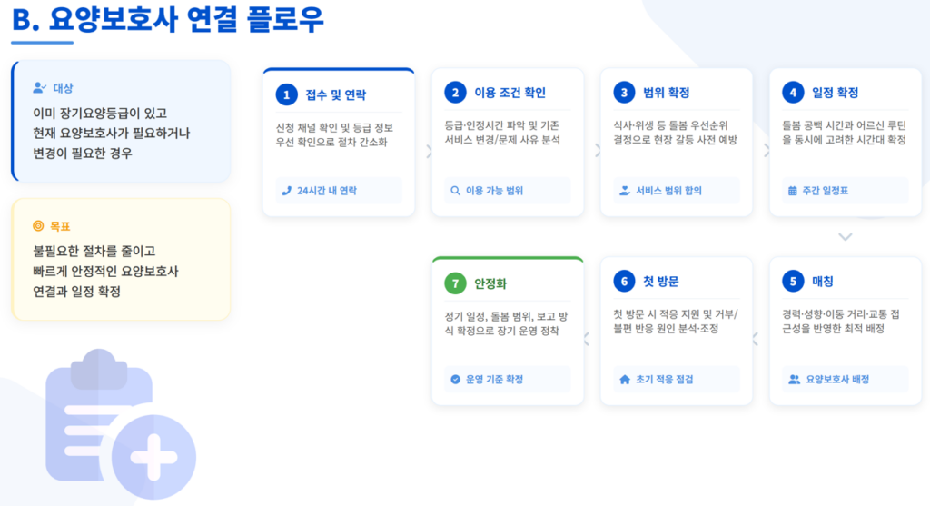This screenshot has width=930, height=506.
Task: Open the 범위 확정 step title
Action: tap(666, 93)
